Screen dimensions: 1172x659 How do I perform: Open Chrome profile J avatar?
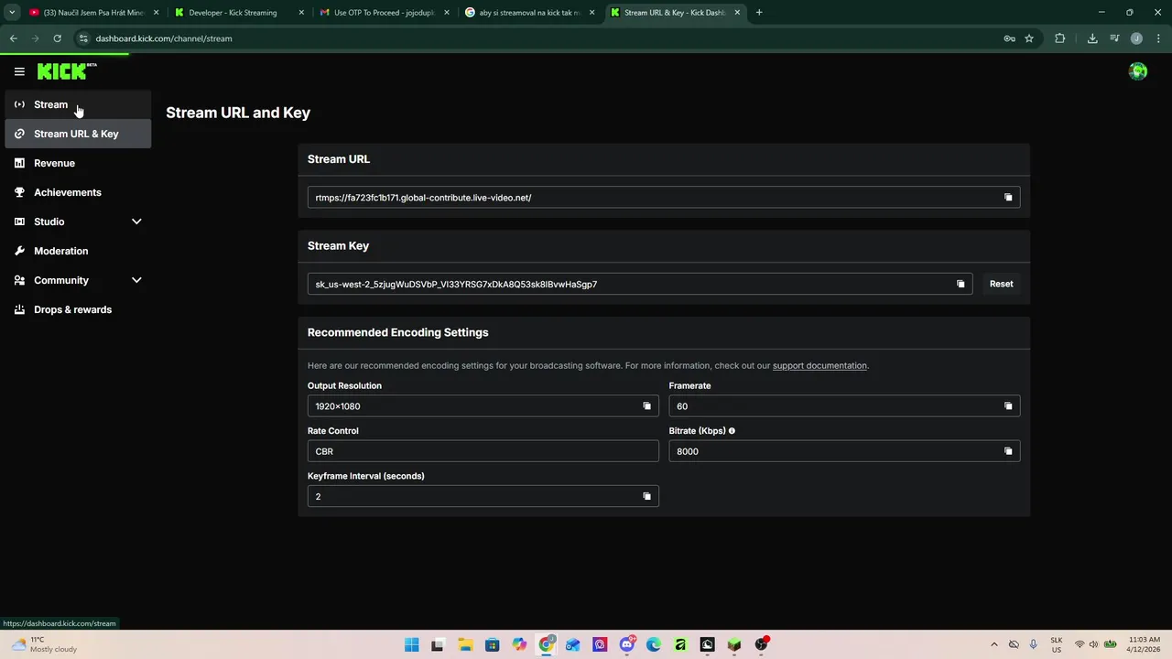[1136, 38]
